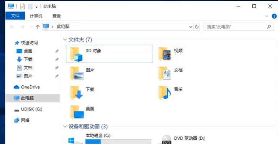278x144 pixels.
Task: Click the 本地磁盘 (C:) usage bar
Action: click(118, 141)
